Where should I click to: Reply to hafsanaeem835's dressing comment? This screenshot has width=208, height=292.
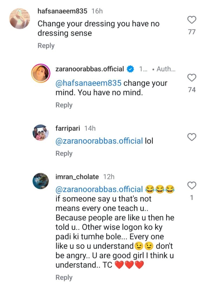click(x=46, y=46)
